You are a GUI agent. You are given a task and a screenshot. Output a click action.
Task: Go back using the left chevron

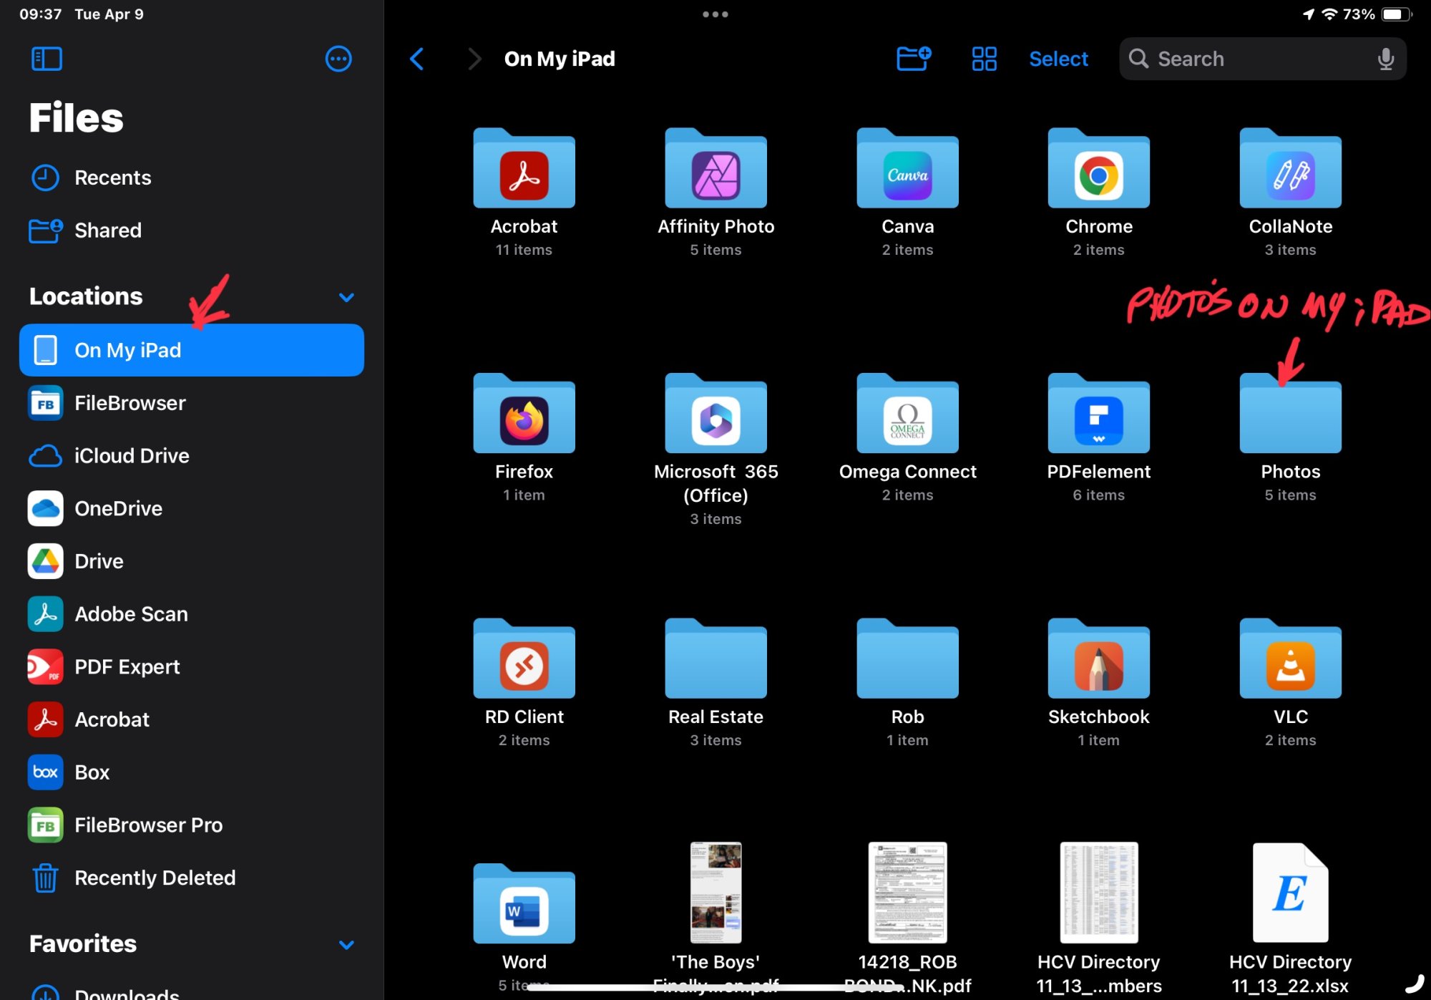pos(417,59)
